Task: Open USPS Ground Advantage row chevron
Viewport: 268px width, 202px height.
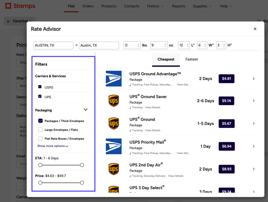Action: pos(254,79)
